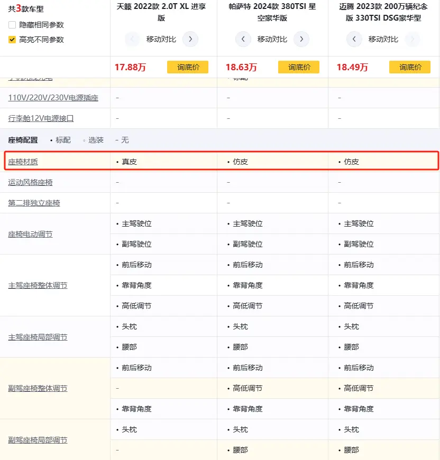The image size is (440, 460).
Task: Move 天籁 2022款 column right with arrow
Action: 190,39
